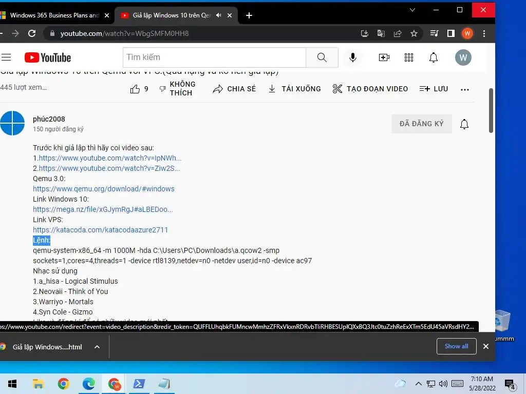
Task: Click TẢI XUỐNG download button
Action: click(294, 89)
